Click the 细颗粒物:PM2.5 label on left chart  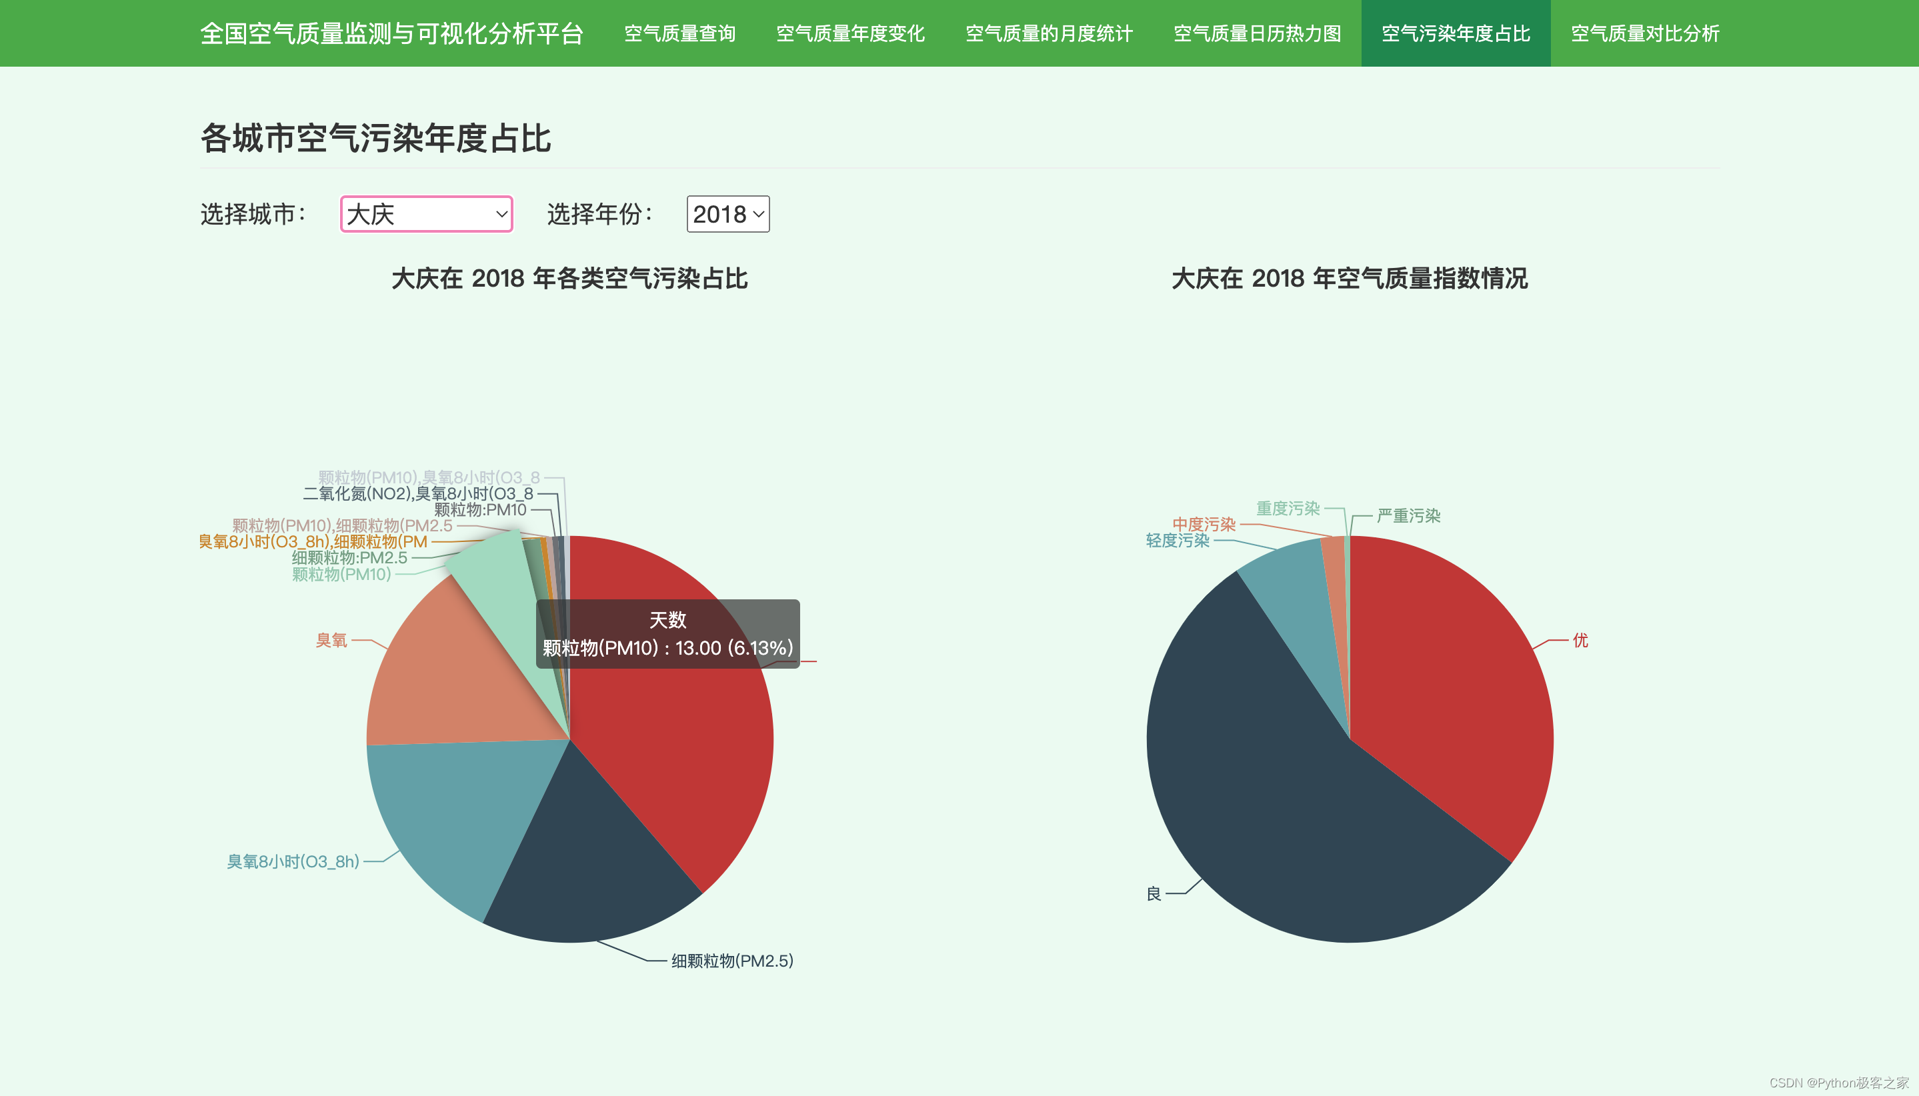click(349, 558)
